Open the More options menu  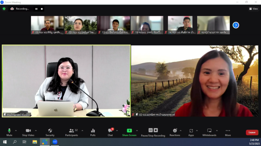coord(228,132)
